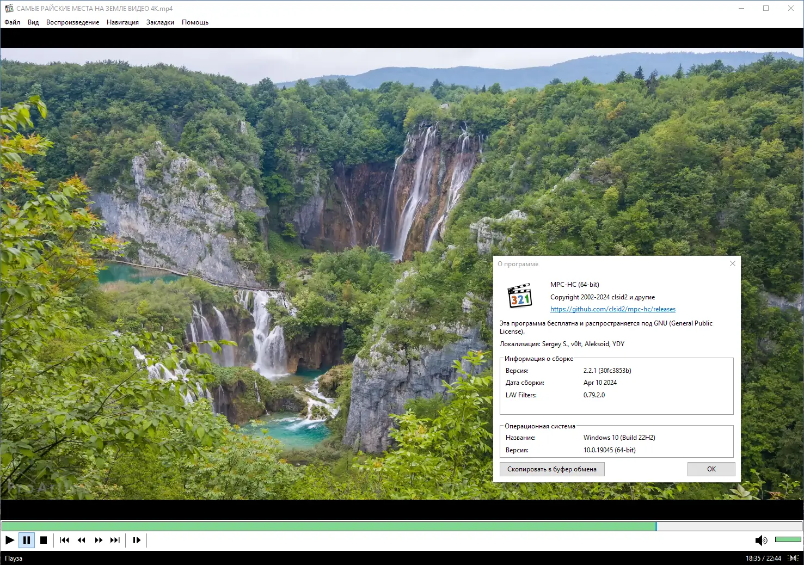
Task: Minimize the player window
Action: click(x=741, y=8)
